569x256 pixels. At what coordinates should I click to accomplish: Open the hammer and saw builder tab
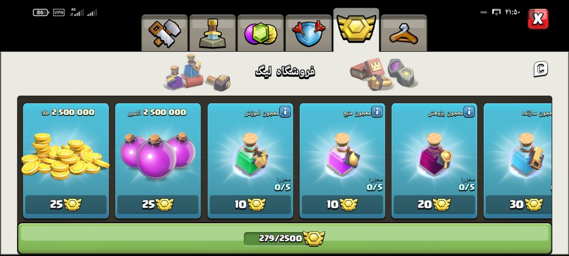[164, 33]
